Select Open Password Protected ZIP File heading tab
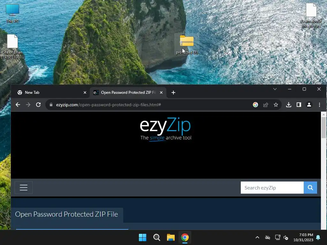 point(66,214)
